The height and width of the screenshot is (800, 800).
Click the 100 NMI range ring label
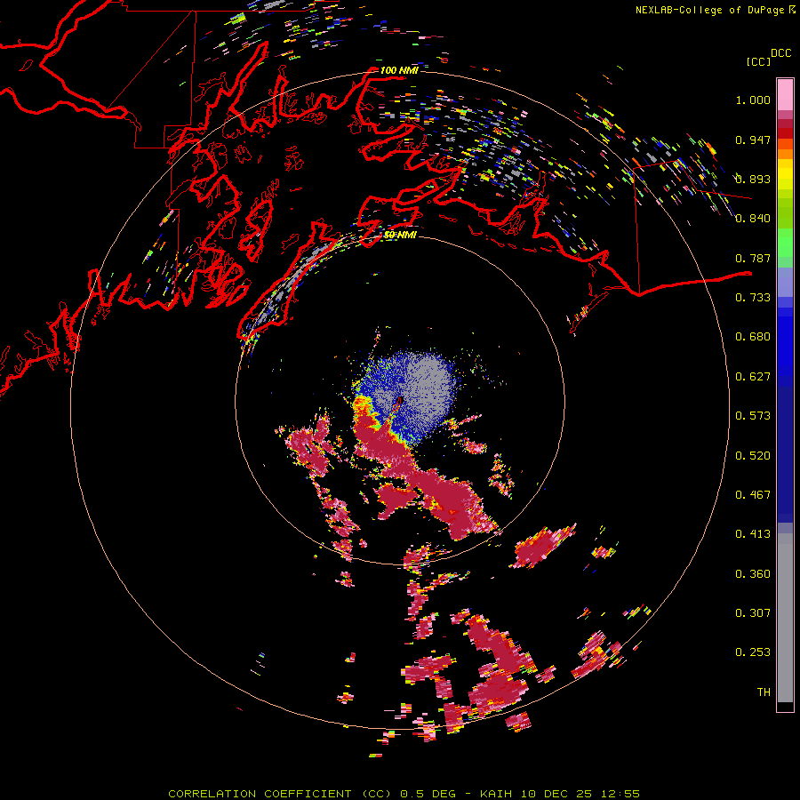pyautogui.click(x=399, y=70)
